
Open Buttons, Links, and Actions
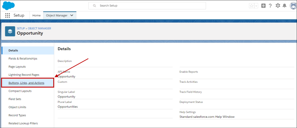pos(26,83)
